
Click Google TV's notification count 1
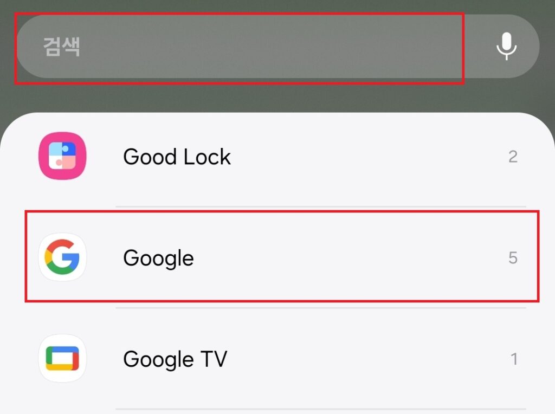(x=514, y=359)
